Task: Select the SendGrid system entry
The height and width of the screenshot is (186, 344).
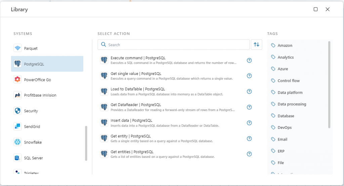Action: (47, 126)
